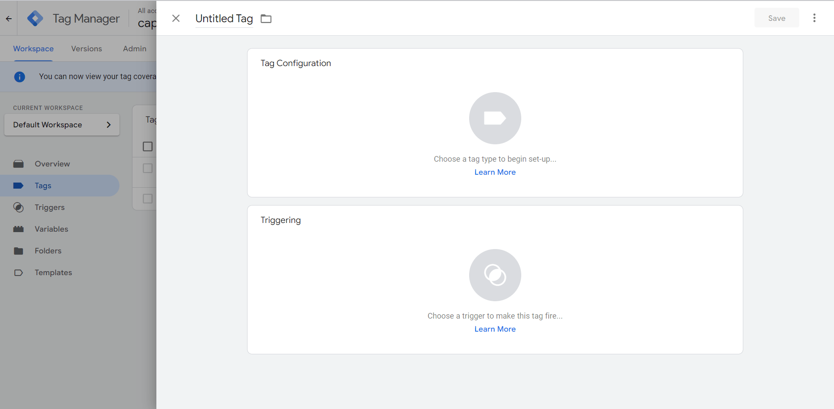Toggle the first tag row checkbox
The height and width of the screenshot is (409, 834).
[x=148, y=168]
